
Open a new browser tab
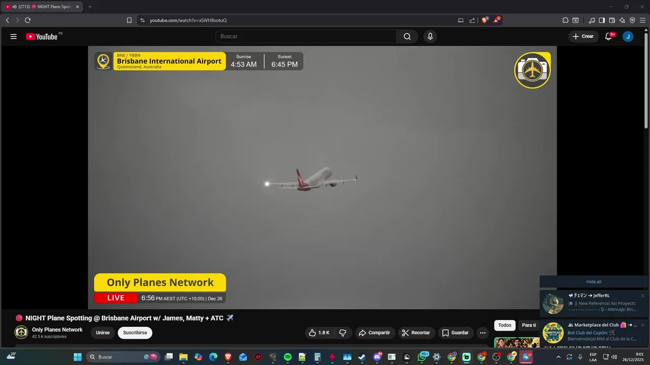pos(90,7)
